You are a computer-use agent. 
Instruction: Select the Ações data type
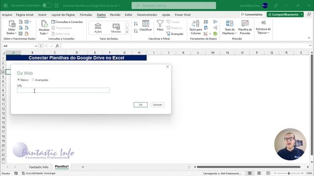[98, 28]
